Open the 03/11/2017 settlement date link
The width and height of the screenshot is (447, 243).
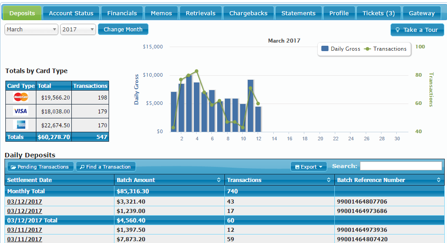(25, 230)
